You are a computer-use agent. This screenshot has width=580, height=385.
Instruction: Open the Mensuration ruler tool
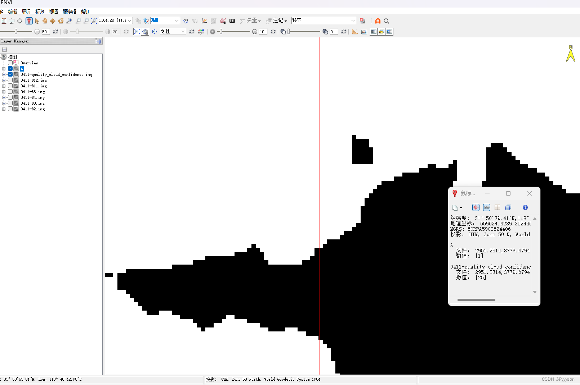coord(355,32)
